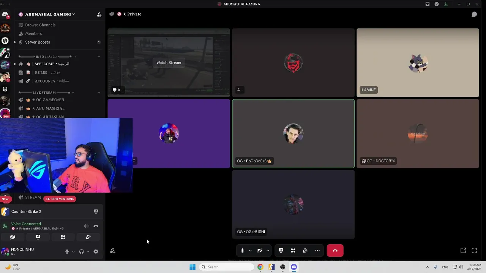This screenshot has height=273, width=486.
Task: Click the download update icon in title bar
Action: pyautogui.click(x=446, y=4)
